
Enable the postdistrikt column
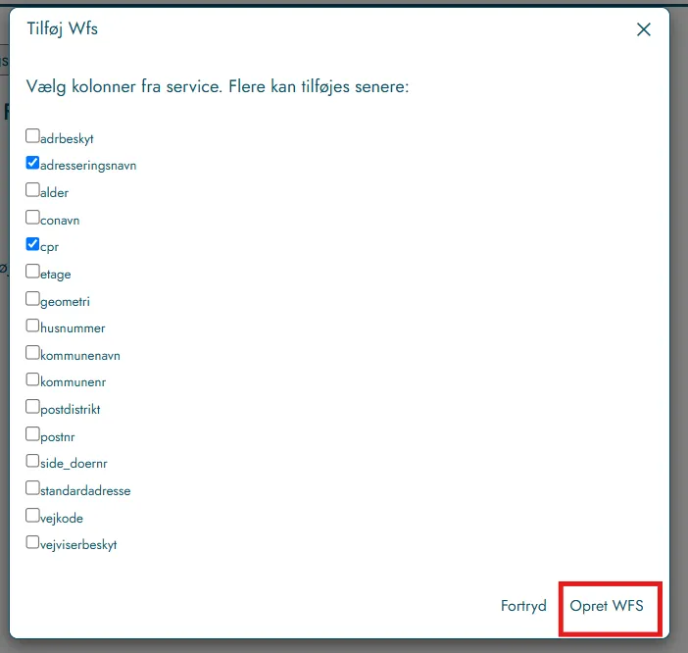tap(32, 406)
